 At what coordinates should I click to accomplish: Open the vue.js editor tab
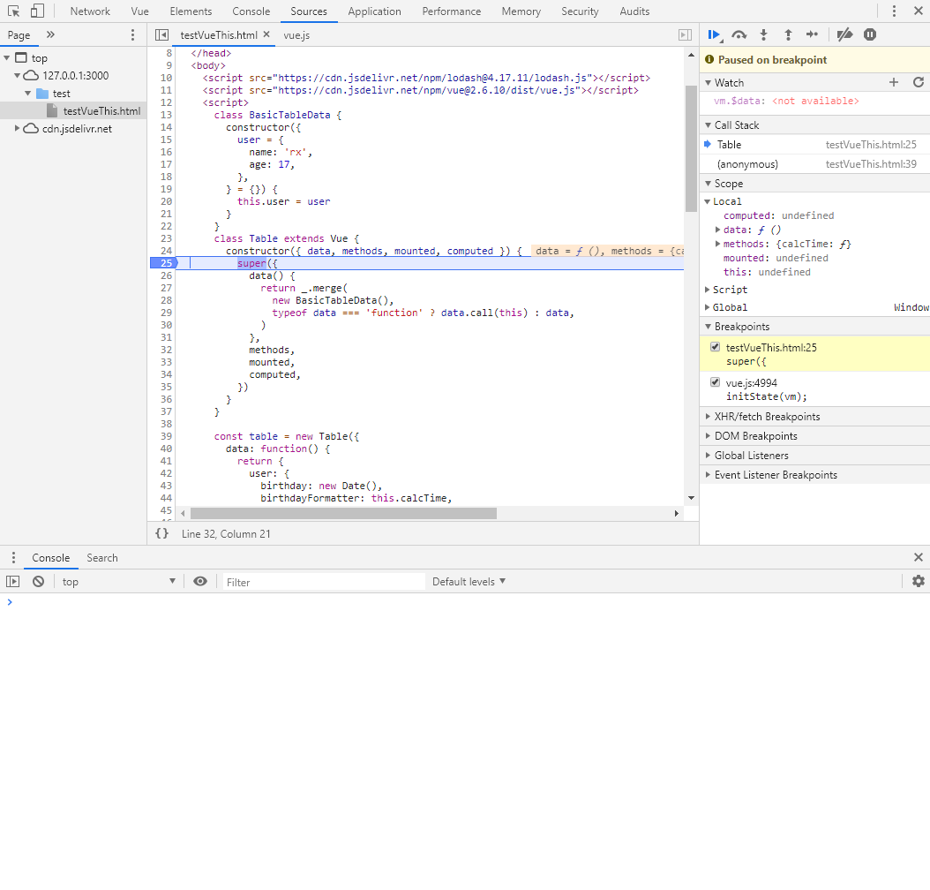(x=296, y=35)
